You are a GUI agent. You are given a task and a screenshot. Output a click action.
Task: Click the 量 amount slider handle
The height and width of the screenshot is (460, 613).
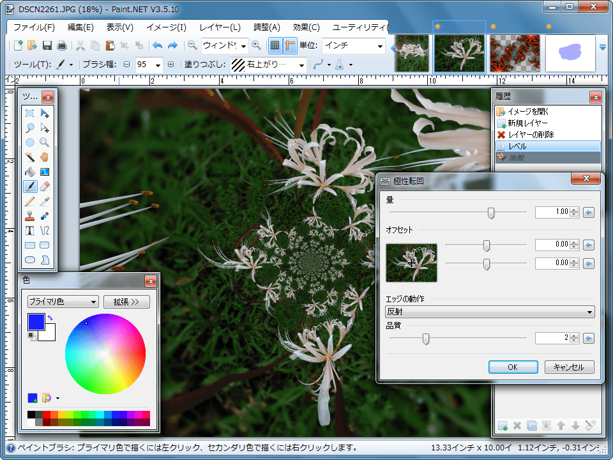point(491,213)
